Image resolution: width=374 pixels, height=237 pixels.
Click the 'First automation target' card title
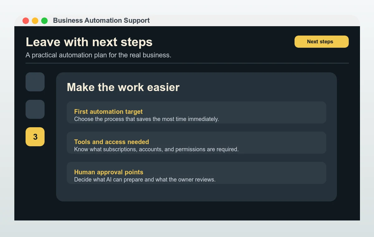click(108, 112)
